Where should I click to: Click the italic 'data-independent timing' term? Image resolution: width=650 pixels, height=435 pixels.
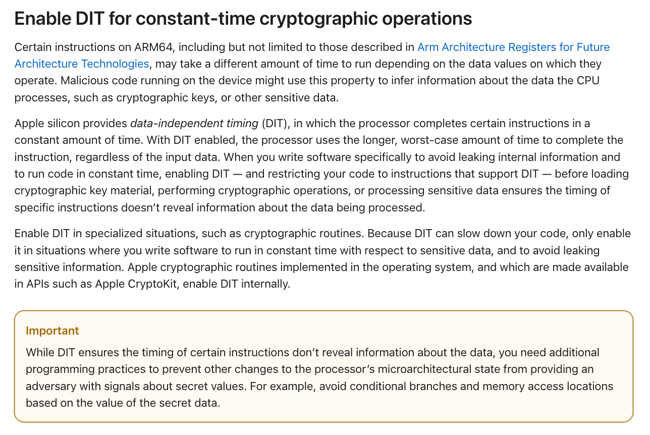(x=194, y=124)
